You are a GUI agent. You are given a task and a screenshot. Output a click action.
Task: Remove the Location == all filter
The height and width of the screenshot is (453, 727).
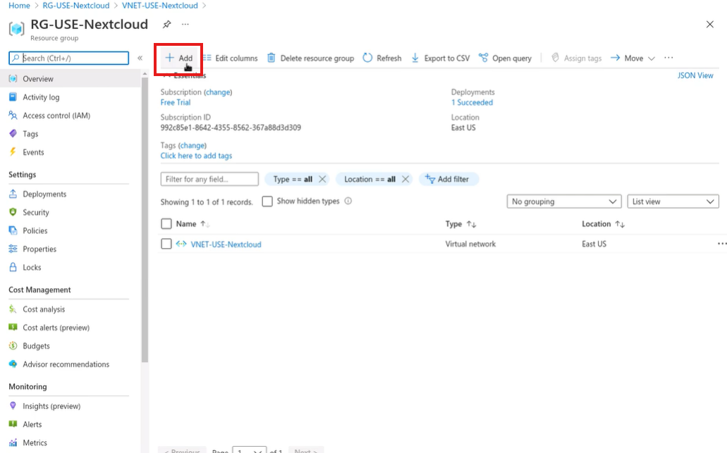click(405, 179)
